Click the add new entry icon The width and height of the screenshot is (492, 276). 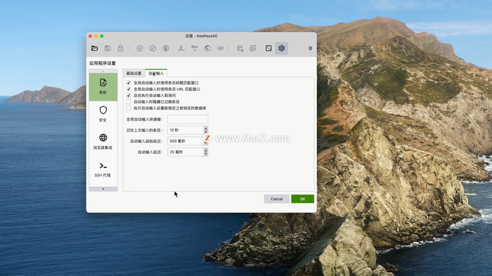point(140,48)
